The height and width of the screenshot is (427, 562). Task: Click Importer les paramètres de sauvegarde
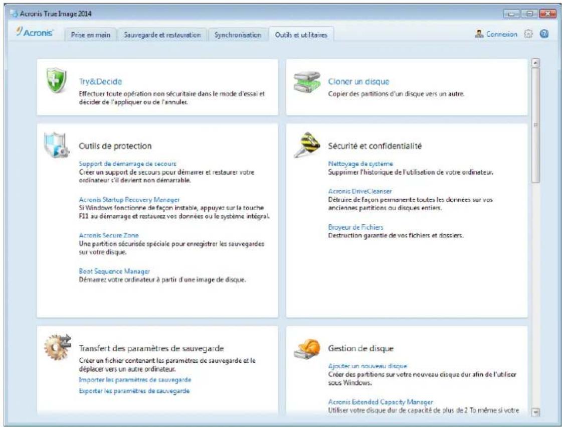click(x=135, y=380)
